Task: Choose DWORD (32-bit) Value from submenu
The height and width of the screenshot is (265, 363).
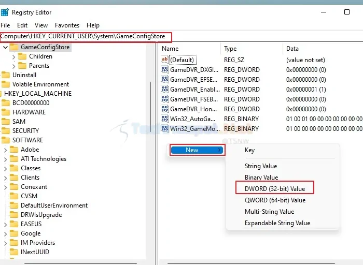Action: click(275, 189)
